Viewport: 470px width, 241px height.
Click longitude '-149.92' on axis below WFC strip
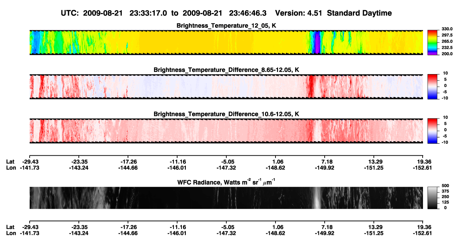(325, 233)
